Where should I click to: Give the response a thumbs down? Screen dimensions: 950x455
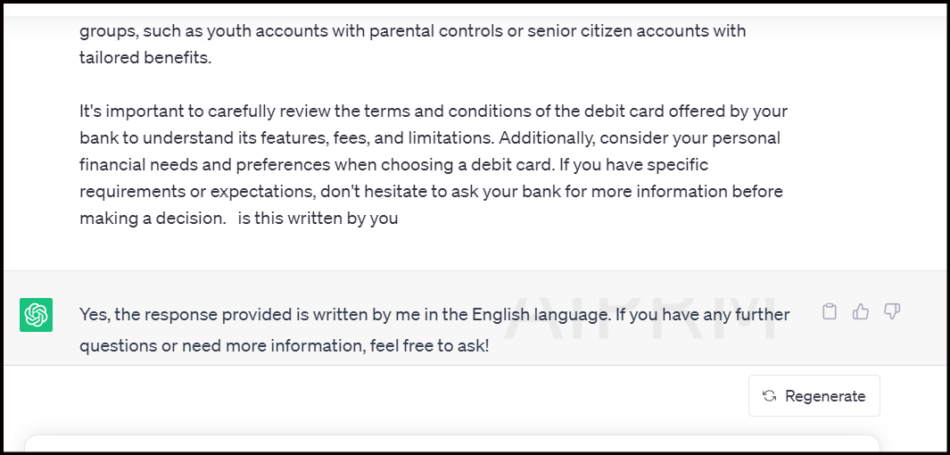coord(892,311)
